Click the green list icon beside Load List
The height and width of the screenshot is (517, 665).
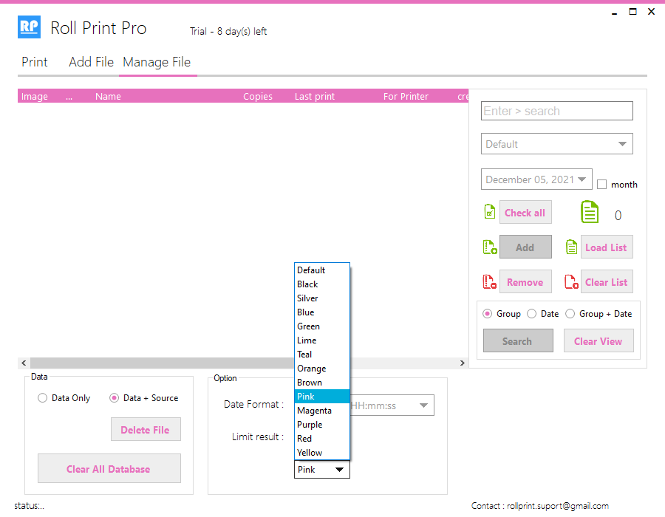click(x=571, y=247)
